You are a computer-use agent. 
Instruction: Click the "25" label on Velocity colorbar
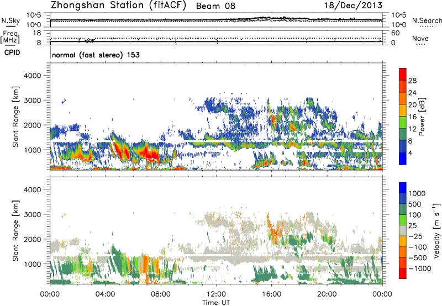[412, 225]
